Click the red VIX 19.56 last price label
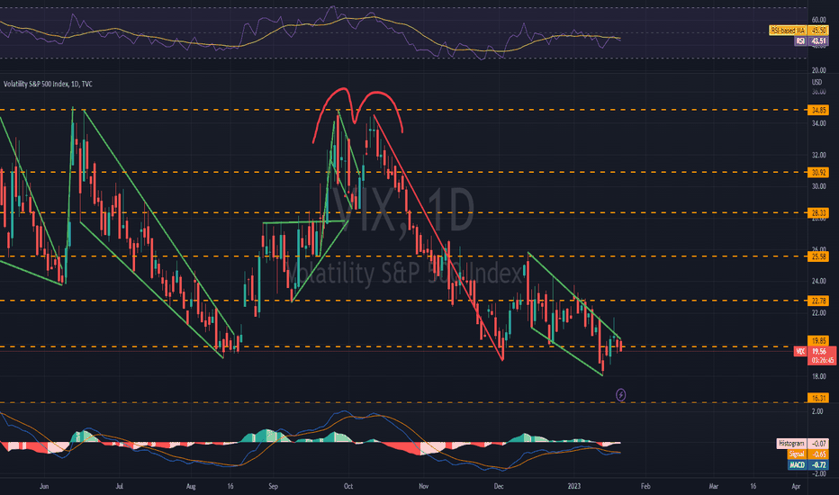This screenshot has height=495, width=839. 815,352
